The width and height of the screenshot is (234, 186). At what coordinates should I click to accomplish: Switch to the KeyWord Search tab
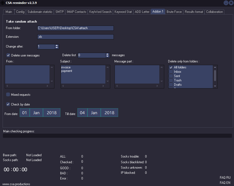click(101, 12)
